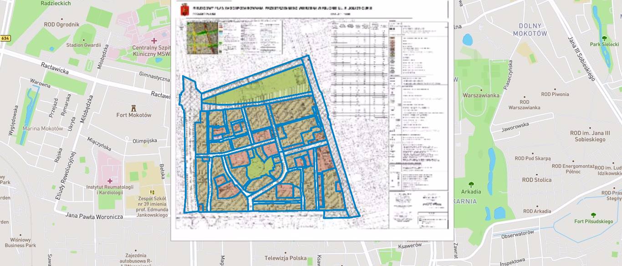Select the 'ROD Warszawianka' label
The image size is (622, 266).
[524, 104]
